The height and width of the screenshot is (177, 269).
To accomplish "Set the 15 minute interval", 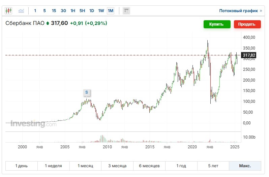I will click(54, 11).
